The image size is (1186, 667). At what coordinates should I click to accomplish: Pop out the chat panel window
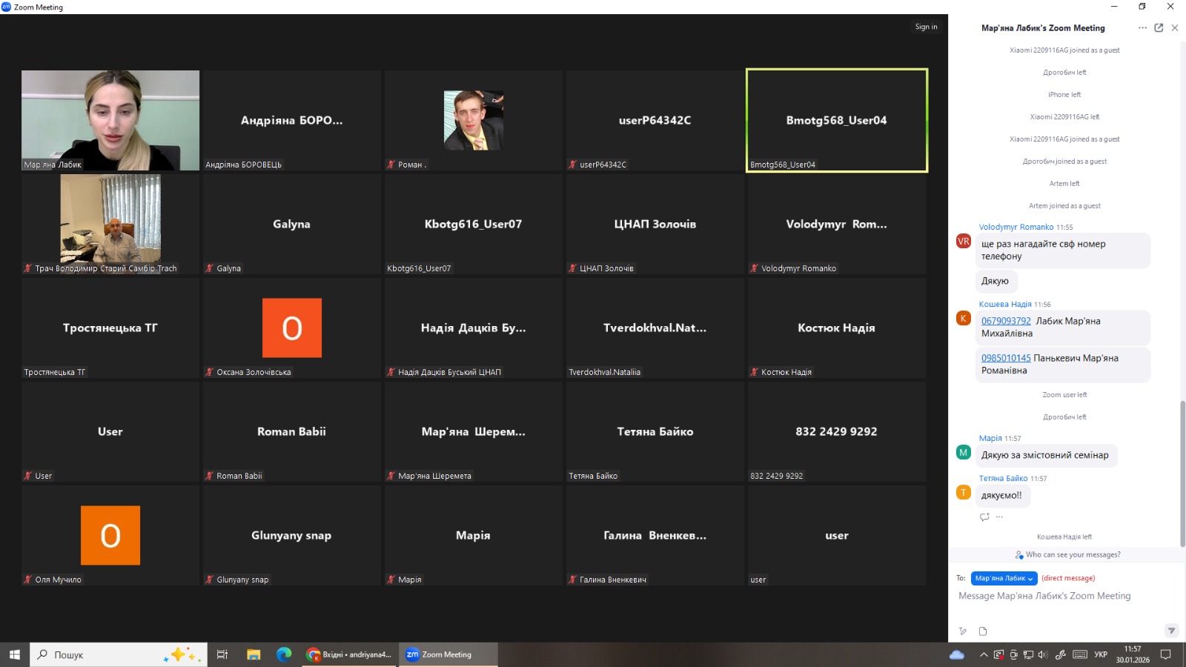click(x=1159, y=28)
